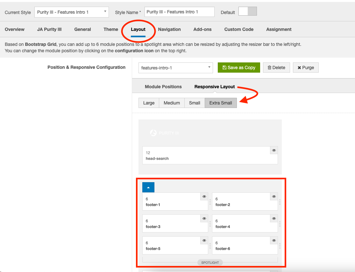
Task: Toggle visibility eye of footer-4 position
Action: 274,218
